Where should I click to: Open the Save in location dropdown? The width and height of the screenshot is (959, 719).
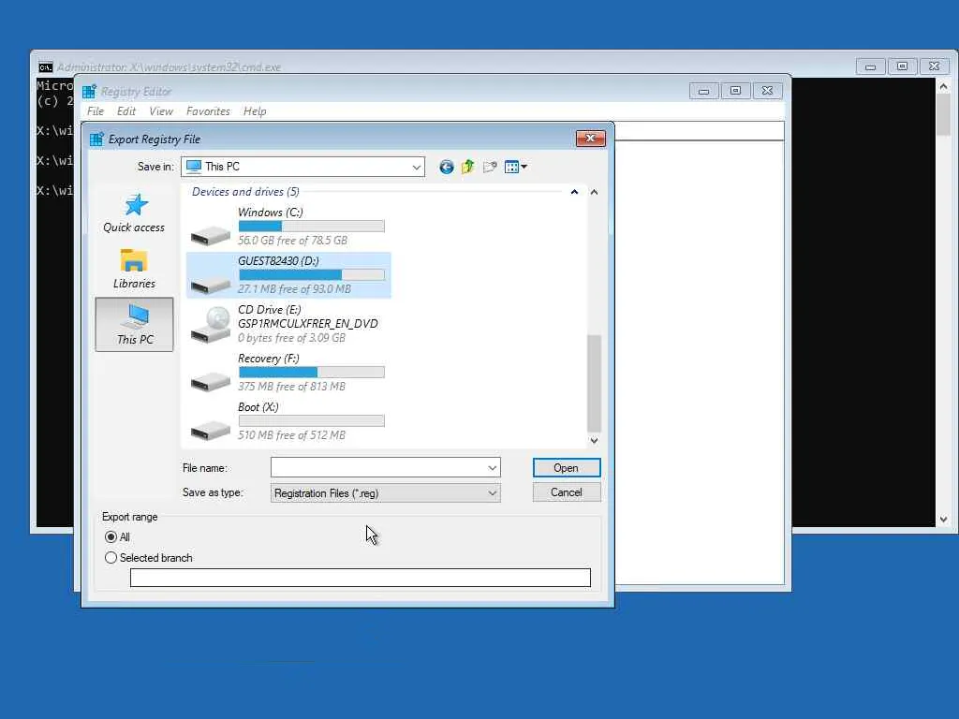click(416, 167)
